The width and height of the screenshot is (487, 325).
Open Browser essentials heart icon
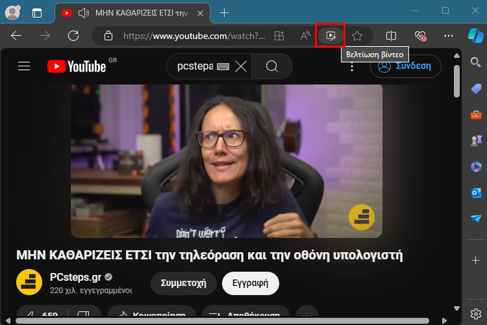(420, 36)
